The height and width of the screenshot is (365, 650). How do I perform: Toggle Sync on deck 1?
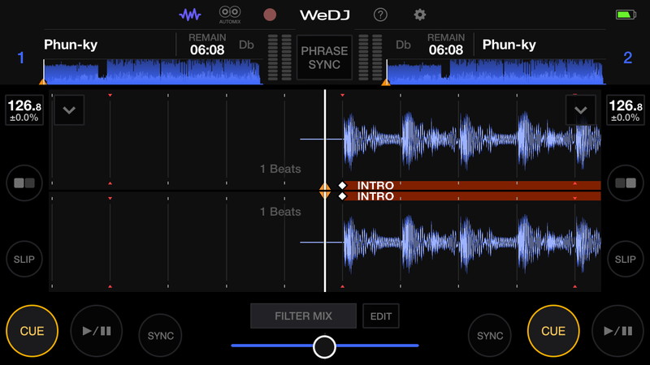160,336
